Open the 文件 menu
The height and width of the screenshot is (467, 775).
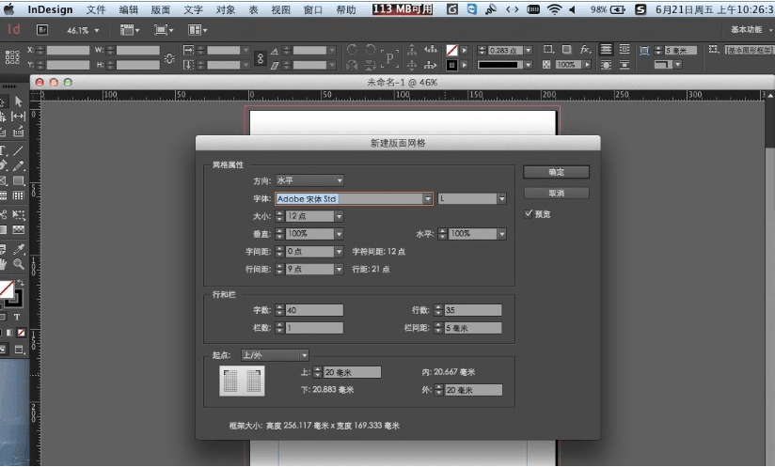tap(96, 9)
